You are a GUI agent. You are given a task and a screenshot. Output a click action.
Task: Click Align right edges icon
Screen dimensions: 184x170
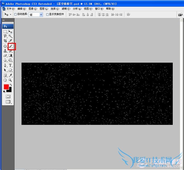click(x=91, y=14)
